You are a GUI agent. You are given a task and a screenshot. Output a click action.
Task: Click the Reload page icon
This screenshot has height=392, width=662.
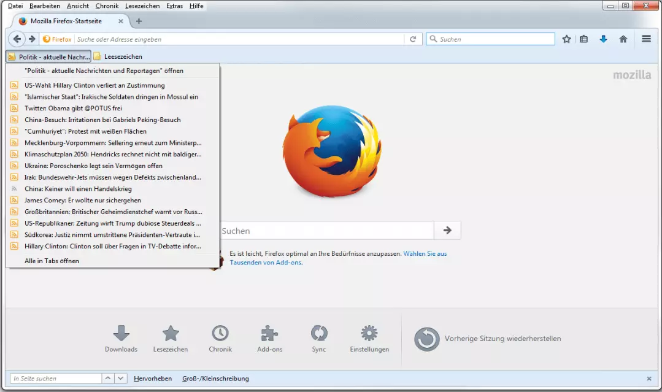413,39
